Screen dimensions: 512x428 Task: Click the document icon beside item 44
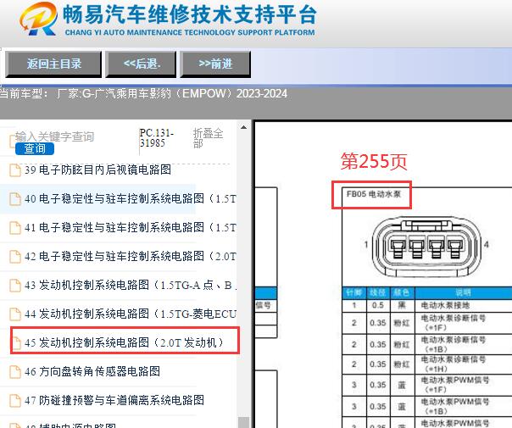coord(15,314)
